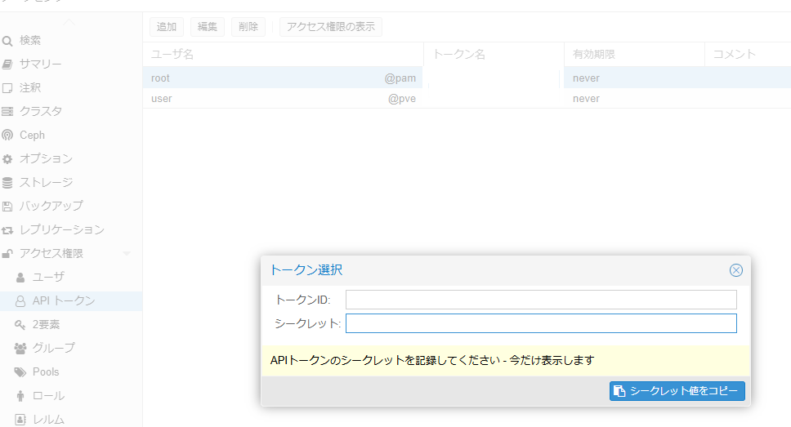Open the Ceph icon in sidebar

point(7,135)
